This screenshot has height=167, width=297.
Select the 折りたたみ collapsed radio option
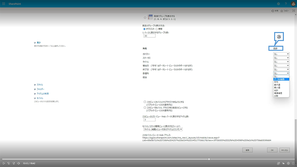click(144, 29)
